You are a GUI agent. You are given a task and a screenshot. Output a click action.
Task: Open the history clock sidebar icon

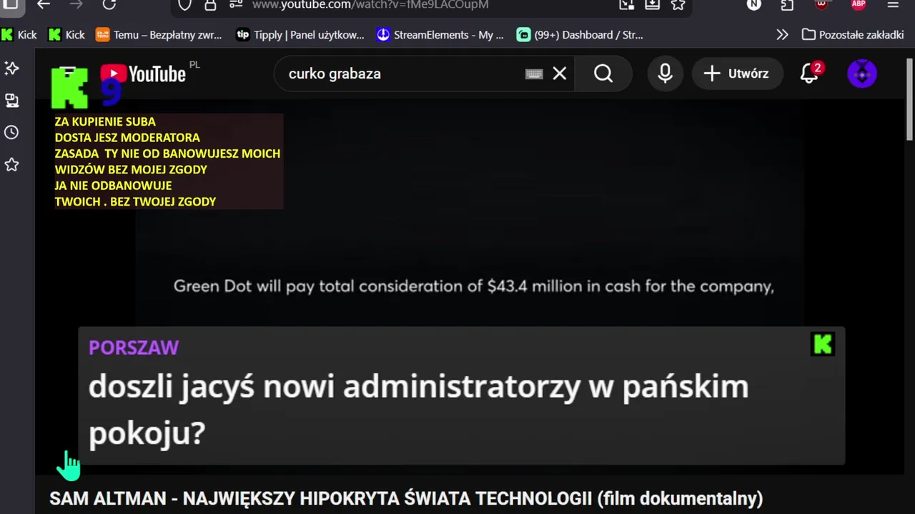point(11,133)
